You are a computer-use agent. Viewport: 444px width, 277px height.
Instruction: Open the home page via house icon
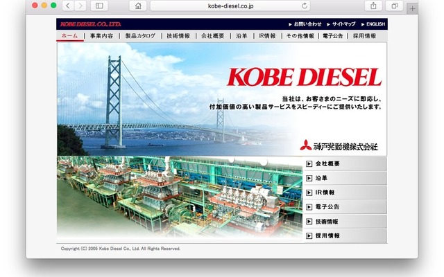138,6
